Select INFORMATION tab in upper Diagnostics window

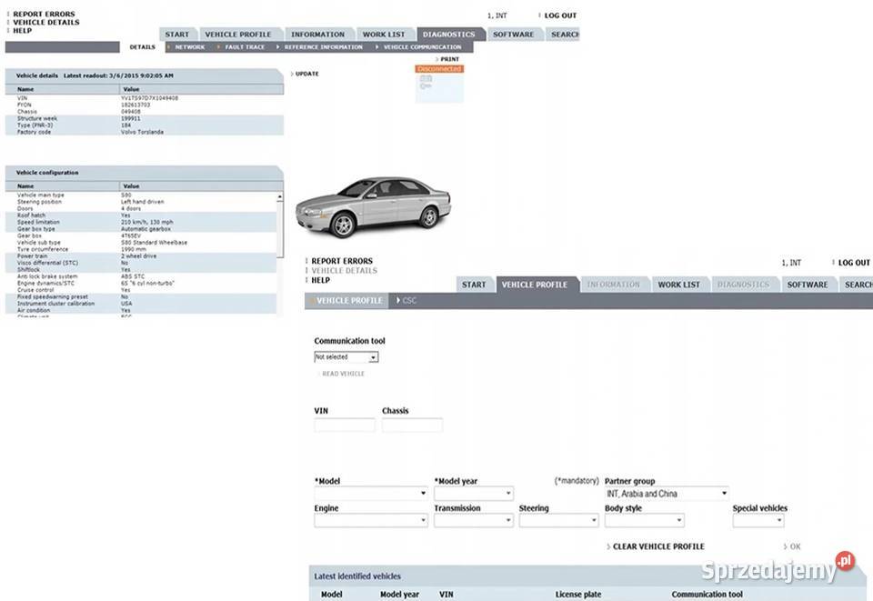click(318, 35)
